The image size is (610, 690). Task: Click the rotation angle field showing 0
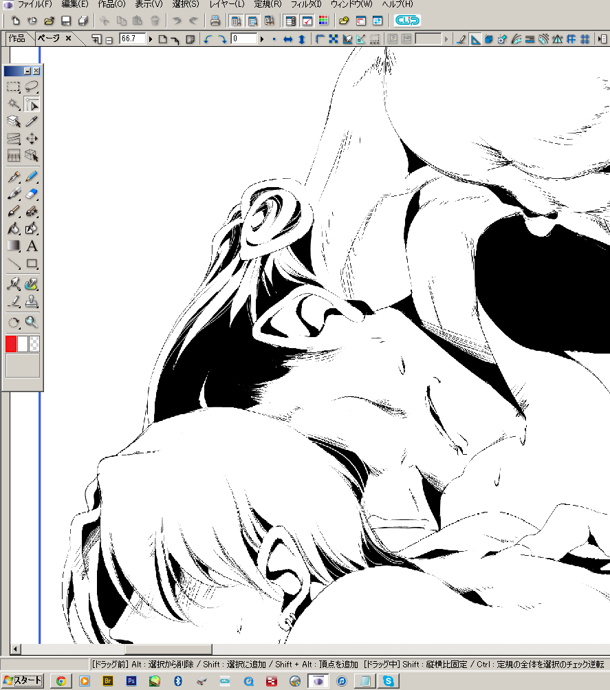coord(244,39)
